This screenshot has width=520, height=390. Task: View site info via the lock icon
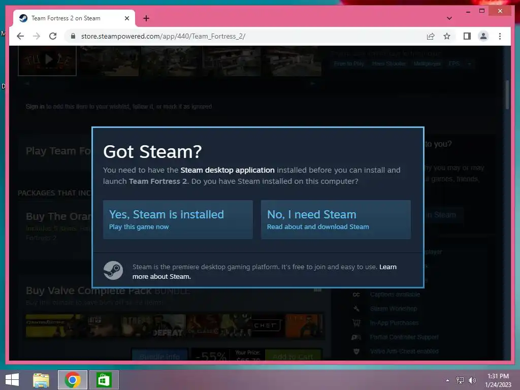(x=73, y=36)
